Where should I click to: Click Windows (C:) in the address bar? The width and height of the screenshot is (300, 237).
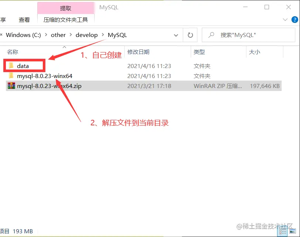[x=23, y=35]
